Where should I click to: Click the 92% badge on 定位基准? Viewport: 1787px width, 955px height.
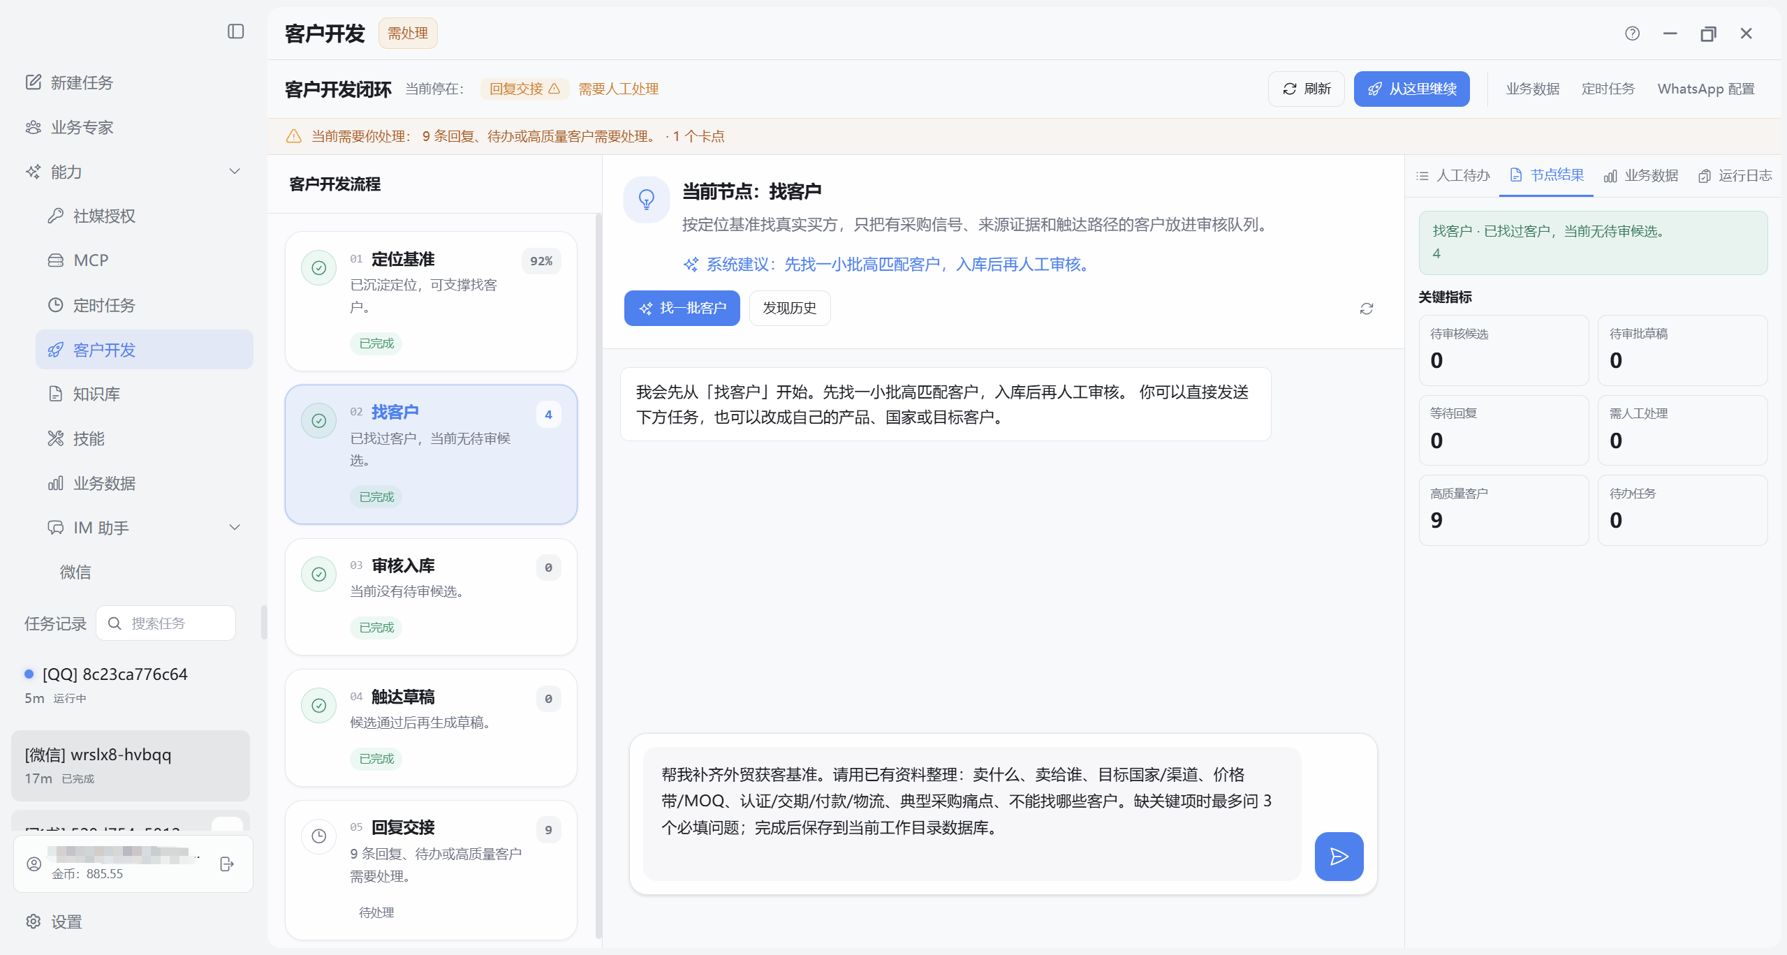coord(541,261)
